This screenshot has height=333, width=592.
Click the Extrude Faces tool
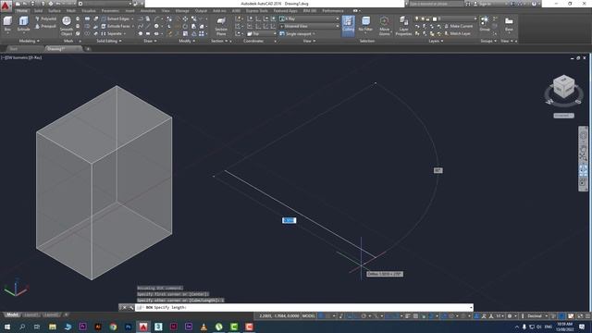click(x=116, y=26)
